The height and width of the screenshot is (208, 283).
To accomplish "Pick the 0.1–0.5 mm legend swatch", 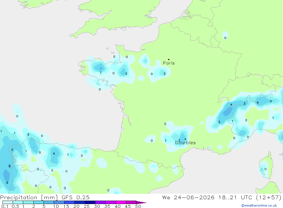I will (x=8, y=202).
